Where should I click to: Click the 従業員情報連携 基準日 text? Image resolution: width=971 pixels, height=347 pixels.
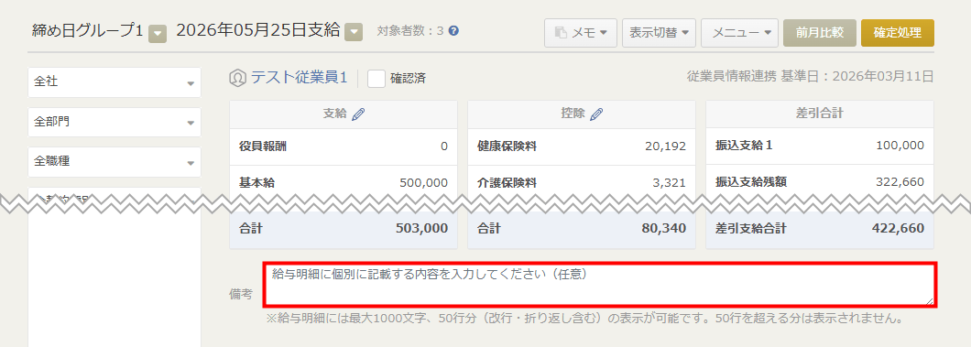point(810,77)
